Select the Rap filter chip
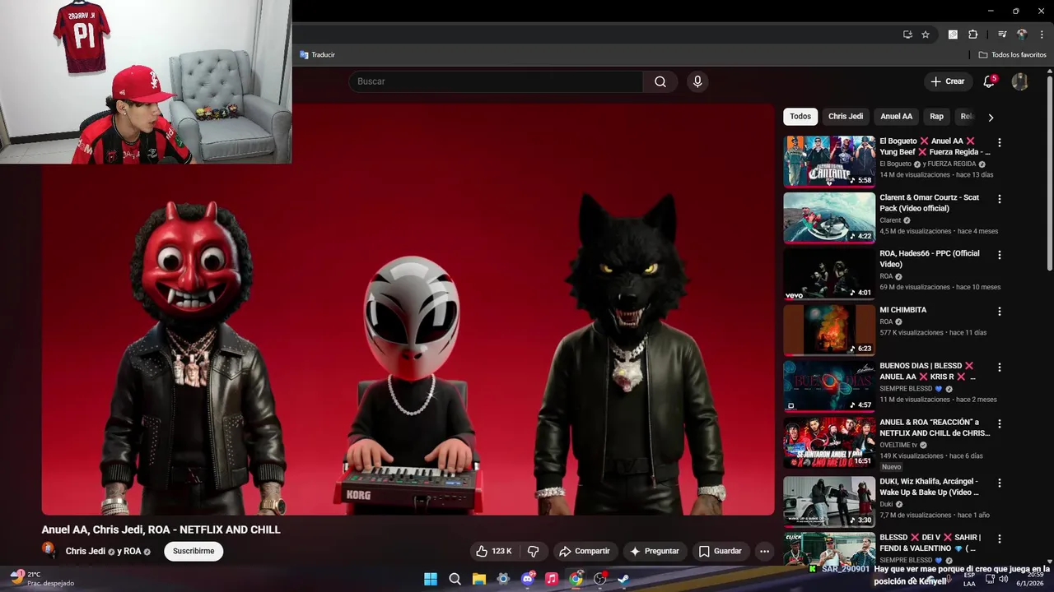 pos(936,117)
